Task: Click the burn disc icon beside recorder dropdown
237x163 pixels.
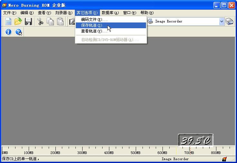Action: (230, 21)
